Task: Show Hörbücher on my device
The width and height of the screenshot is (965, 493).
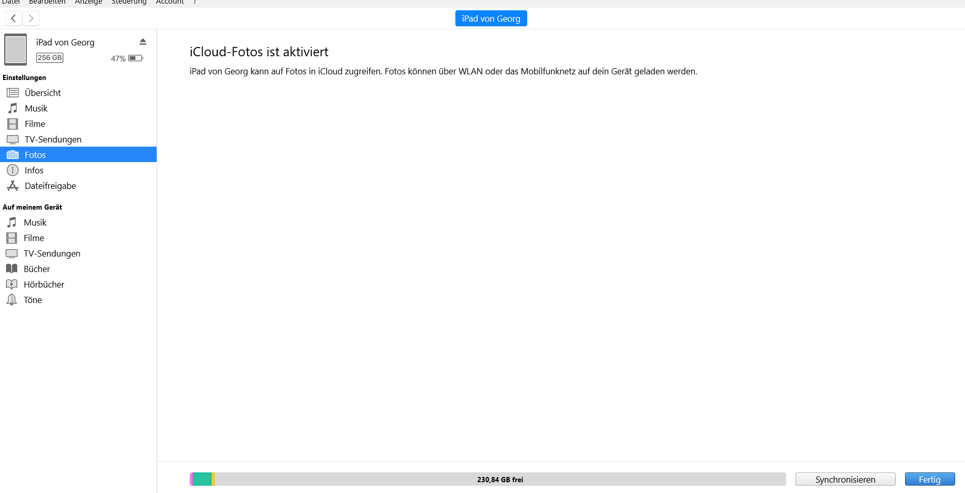Action: pos(78,284)
